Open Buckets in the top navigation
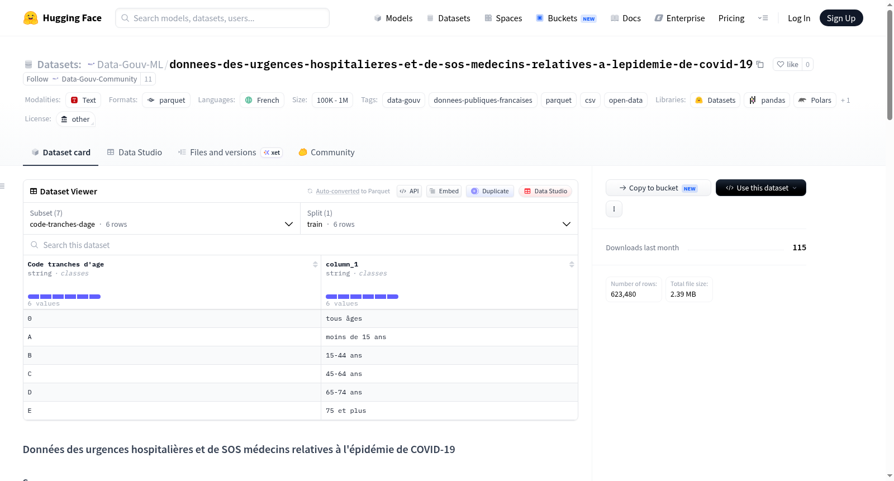The image size is (894, 481). pyautogui.click(x=566, y=18)
